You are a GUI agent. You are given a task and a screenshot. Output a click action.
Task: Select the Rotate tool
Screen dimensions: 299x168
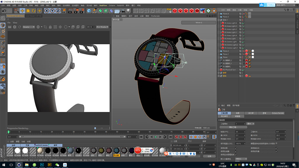coord(34,11)
